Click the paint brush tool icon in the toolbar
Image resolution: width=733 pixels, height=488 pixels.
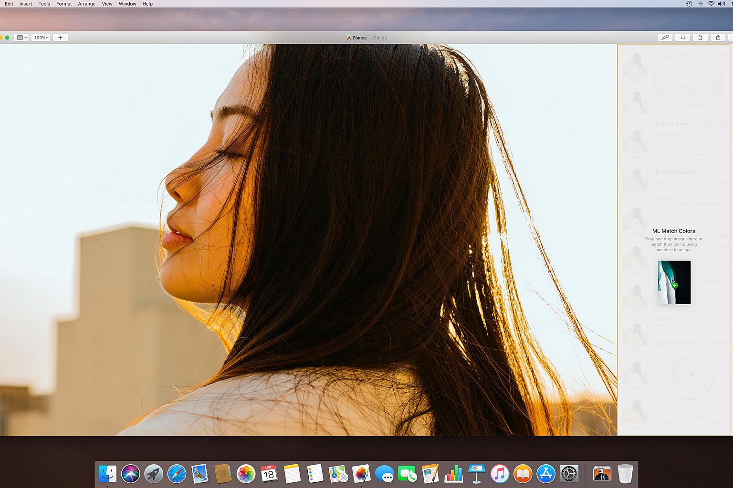coord(665,38)
